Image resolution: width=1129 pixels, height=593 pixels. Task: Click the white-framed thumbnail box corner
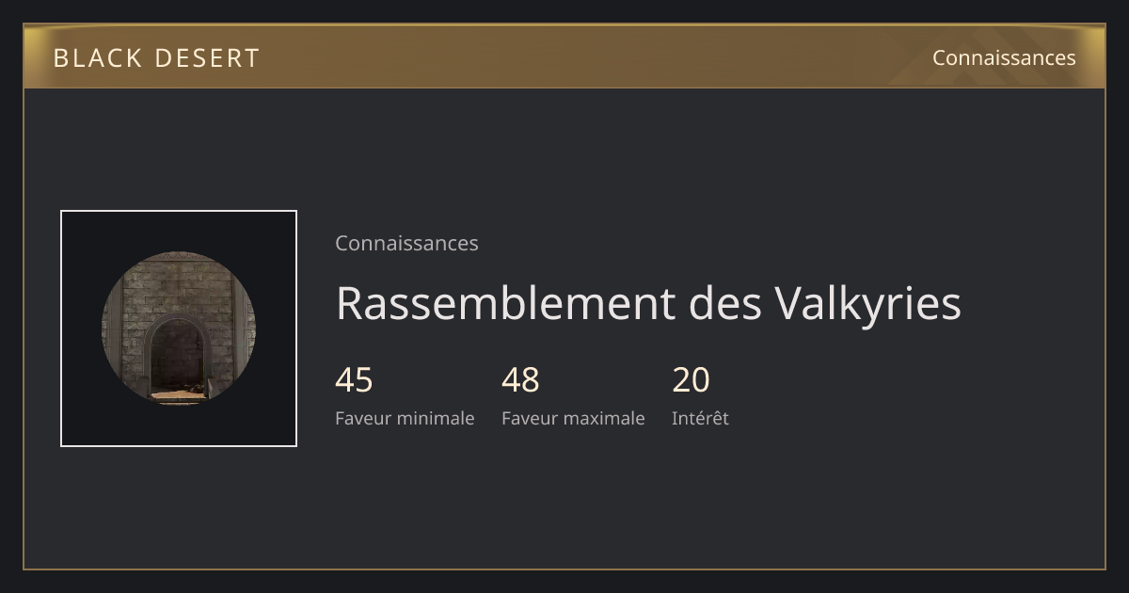[63, 213]
